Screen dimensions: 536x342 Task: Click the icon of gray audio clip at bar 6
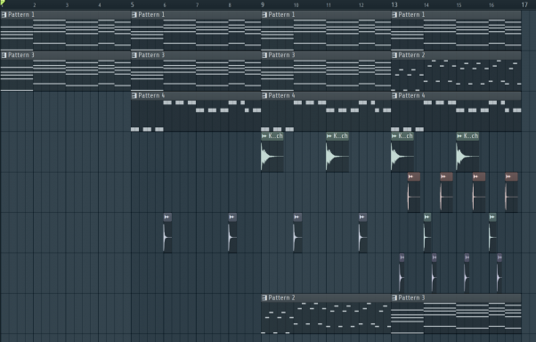166,216
